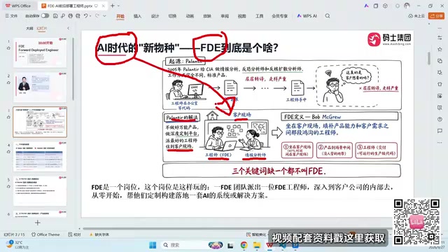
Task: Select the 设计 ribbon tab
Action: click(x=155, y=16)
